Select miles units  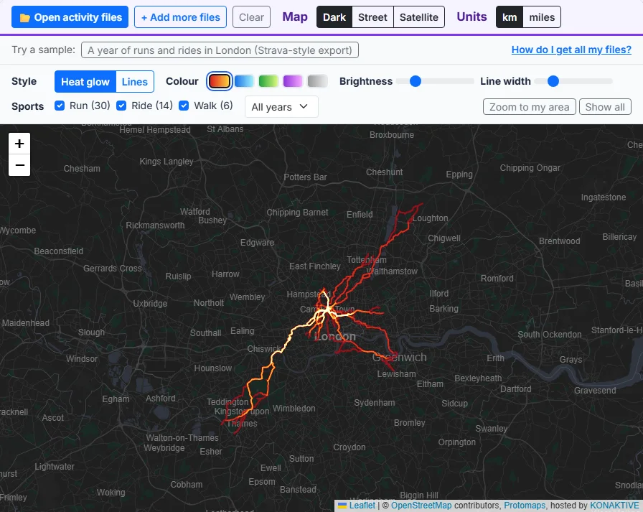[x=542, y=17]
